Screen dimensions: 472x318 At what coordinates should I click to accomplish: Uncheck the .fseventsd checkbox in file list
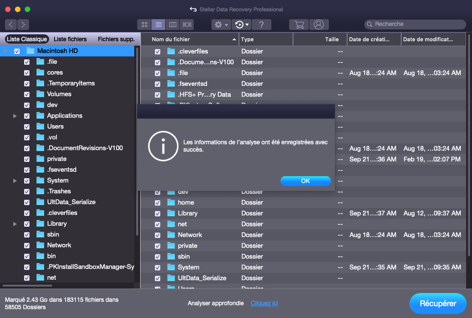click(x=157, y=84)
